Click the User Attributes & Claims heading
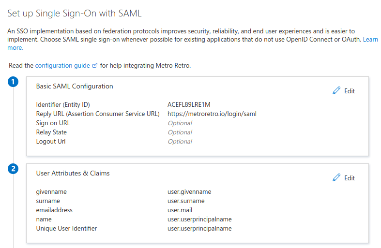381x248 pixels. click(x=73, y=173)
